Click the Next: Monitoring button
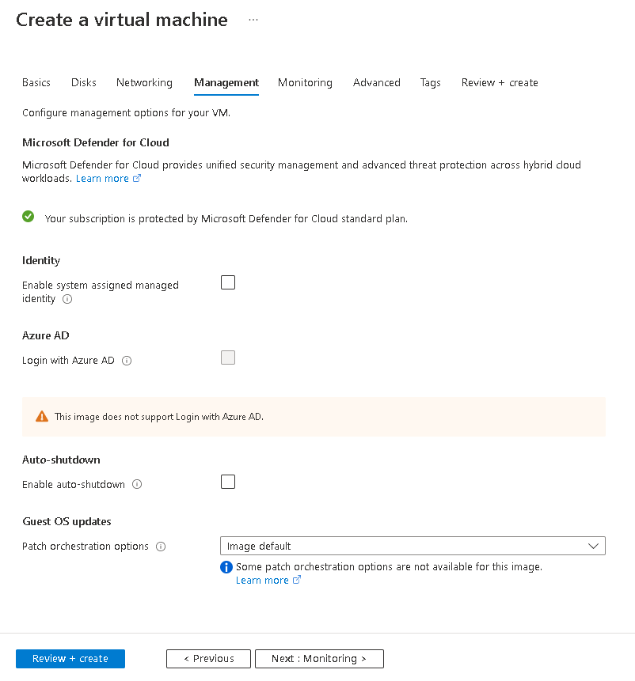 tap(319, 658)
